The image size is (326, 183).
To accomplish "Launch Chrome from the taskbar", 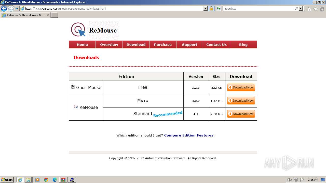I will (x=46, y=180).
